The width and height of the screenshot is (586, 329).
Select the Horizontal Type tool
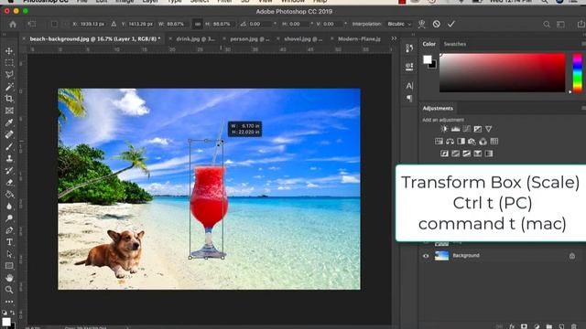coord(9,242)
